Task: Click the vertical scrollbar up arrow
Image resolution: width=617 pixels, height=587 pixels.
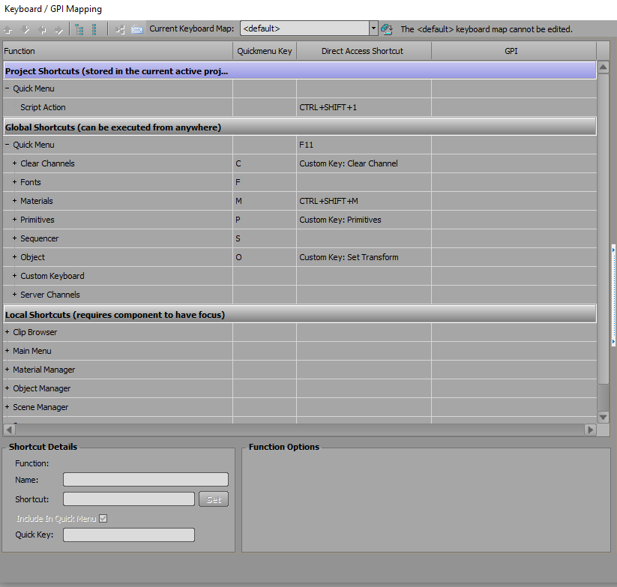Action: [603, 67]
